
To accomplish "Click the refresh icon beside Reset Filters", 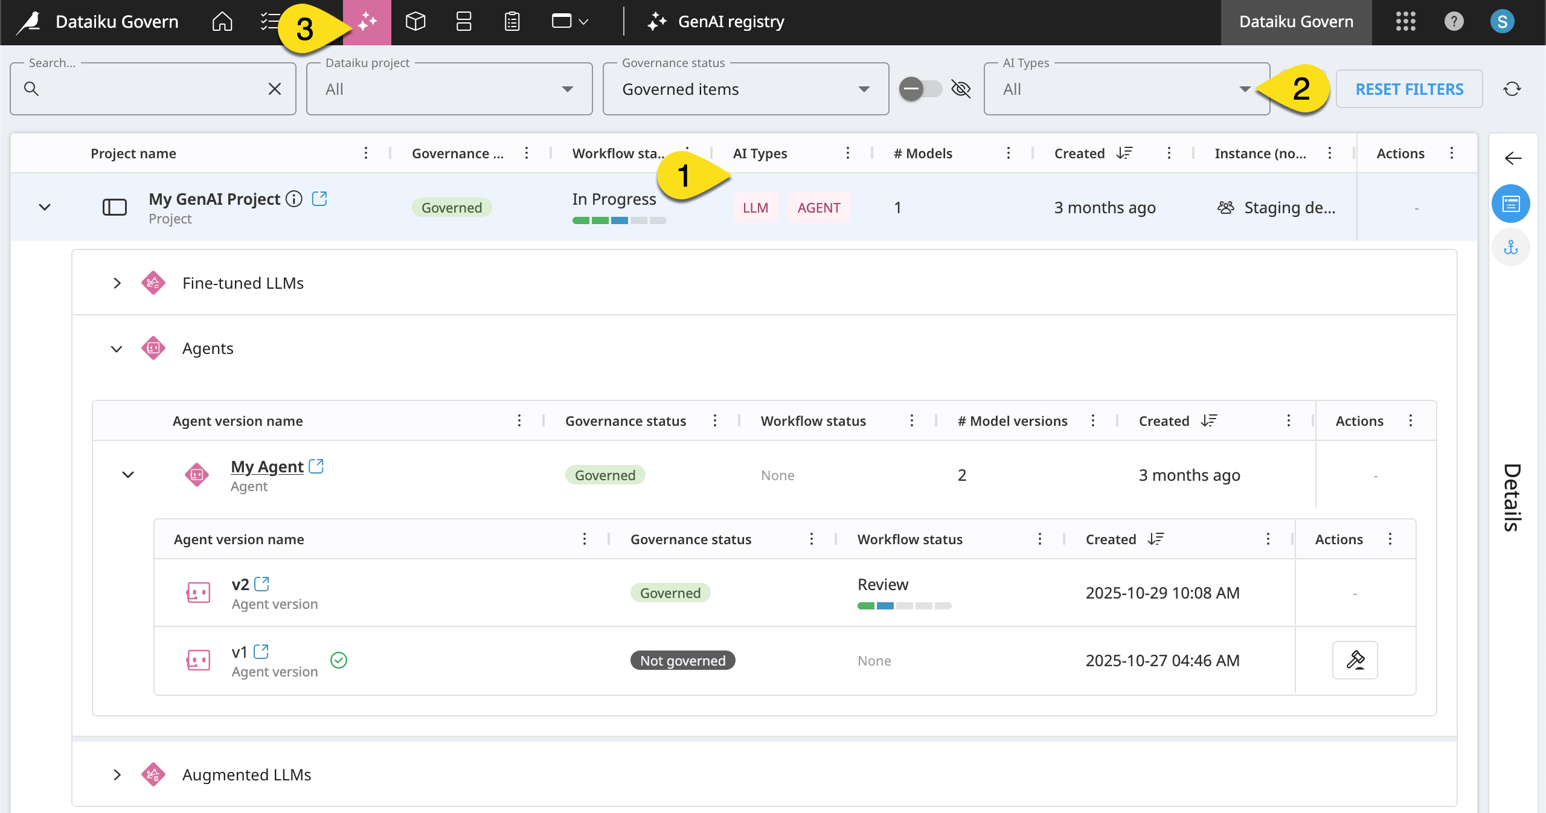I will [x=1512, y=89].
